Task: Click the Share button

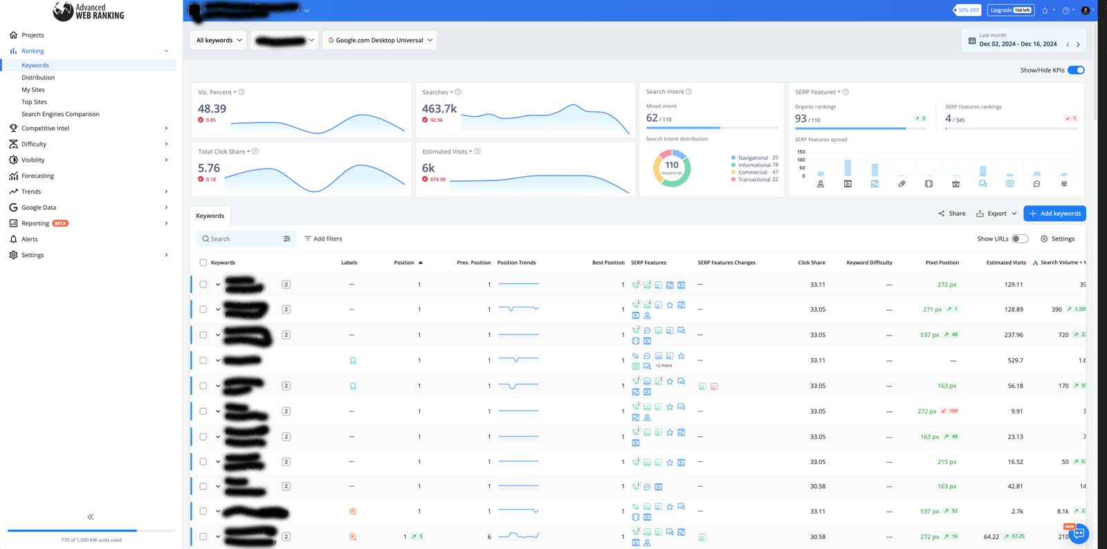Action: [x=952, y=214]
